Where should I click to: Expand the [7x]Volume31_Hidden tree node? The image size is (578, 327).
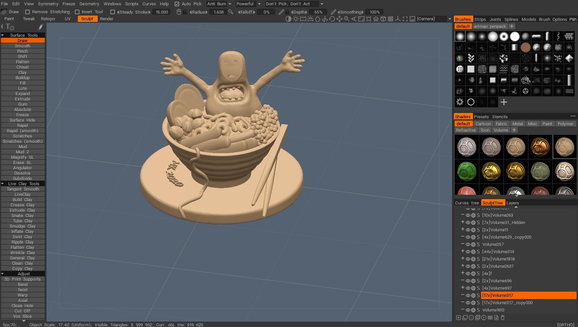click(463, 222)
